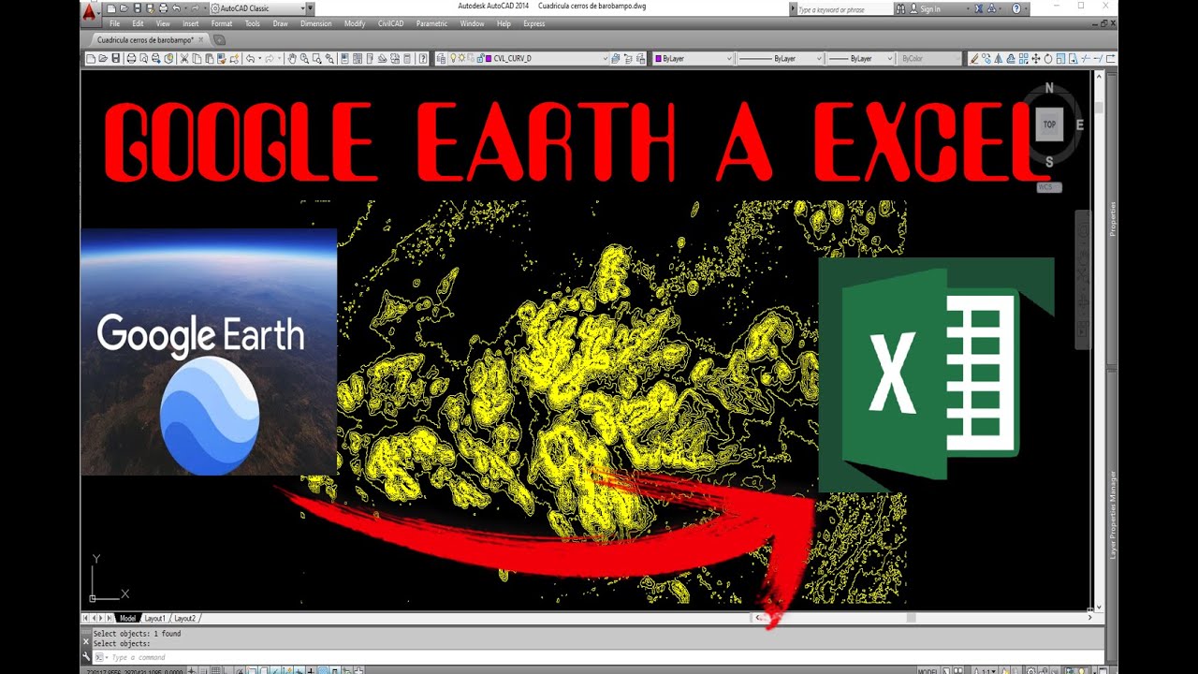Open a new drawing tab button
This screenshot has width=1198, height=674.
pyautogui.click(x=220, y=40)
